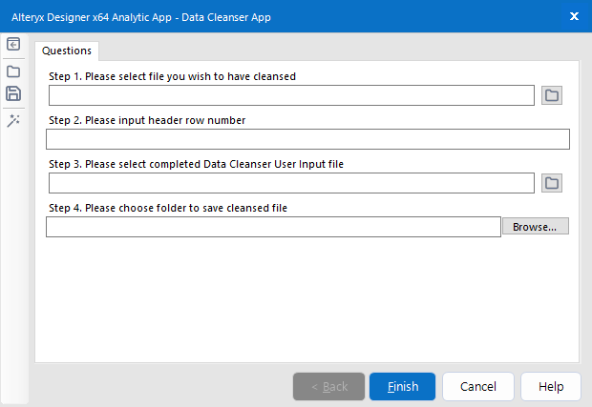The width and height of the screenshot is (592, 407).
Task: Click the Step 4 save folder field
Action: (x=273, y=227)
